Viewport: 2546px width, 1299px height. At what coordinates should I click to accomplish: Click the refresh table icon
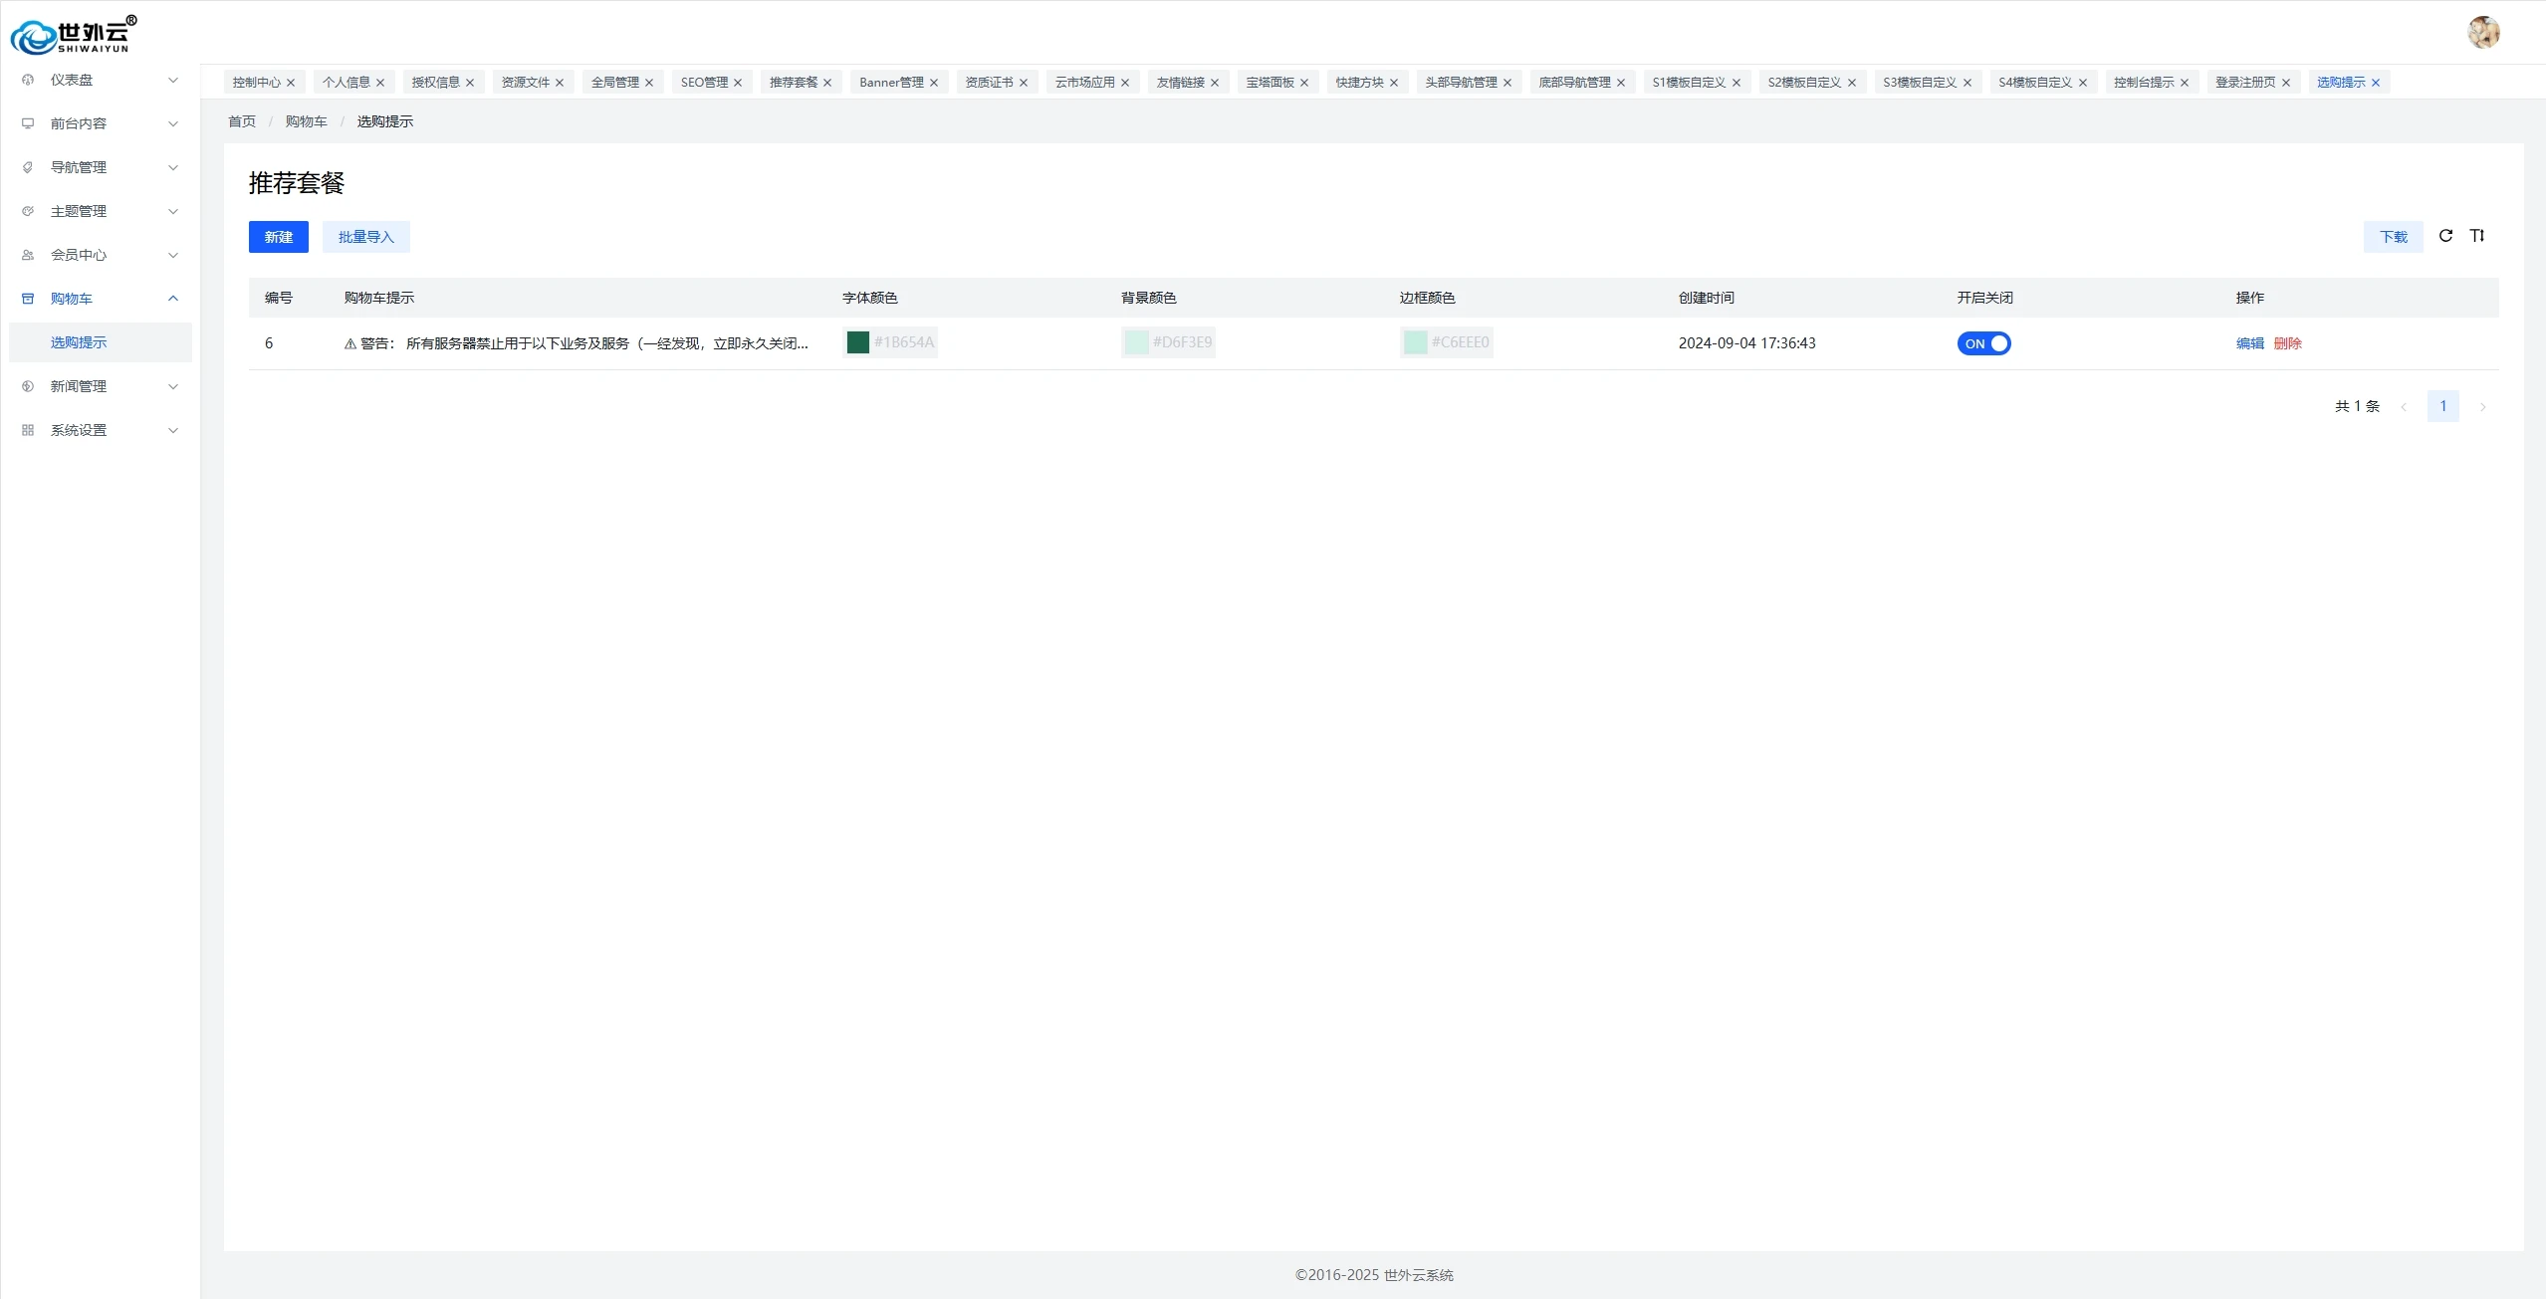point(2445,236)
